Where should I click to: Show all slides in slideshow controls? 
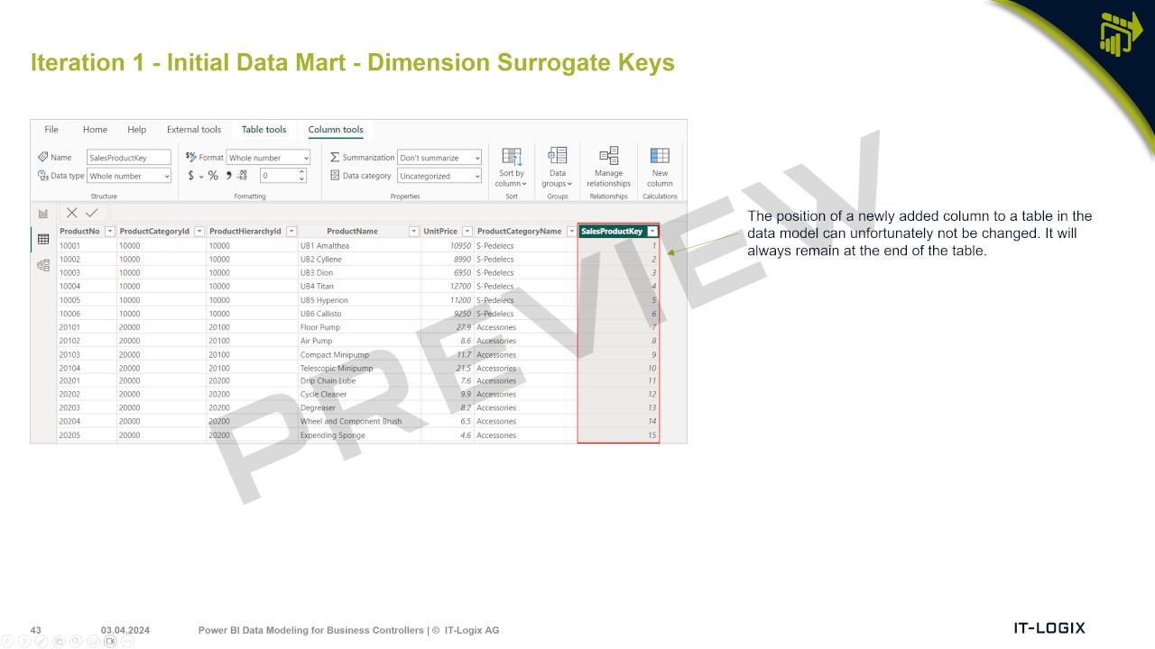(60, 641)
